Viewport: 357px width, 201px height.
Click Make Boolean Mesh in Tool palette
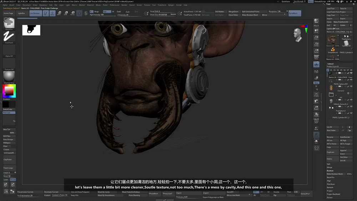coord(336,174)
